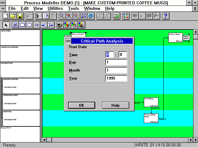Select the Zoom In magnifier icon
The image size is (198, 148).
coord(69,16)
